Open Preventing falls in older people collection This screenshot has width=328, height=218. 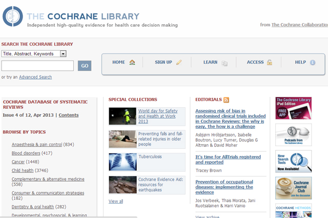point(160,139)
